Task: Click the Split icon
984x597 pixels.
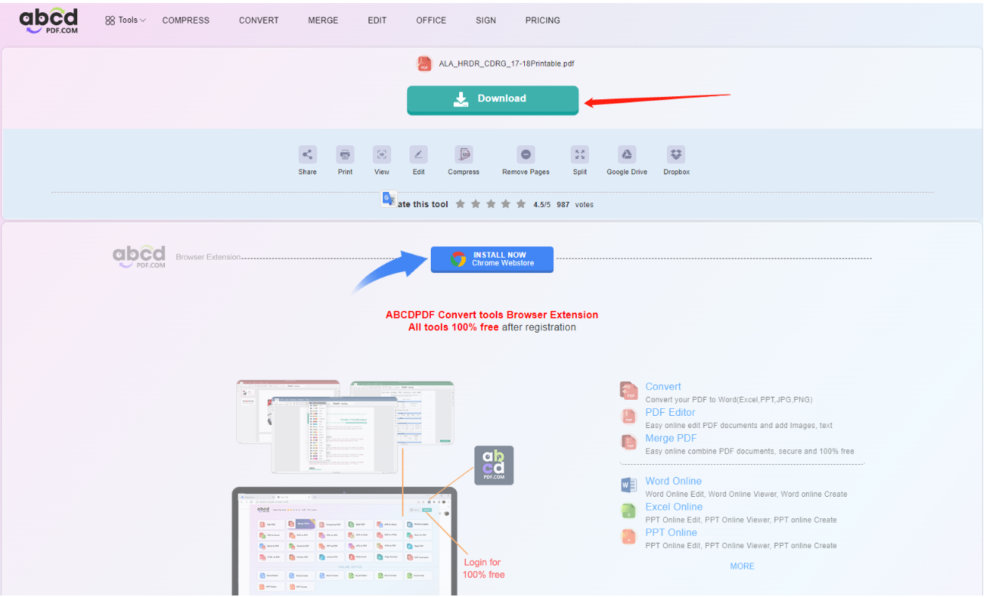Action: pyautogui.click(x=580, y=154)
